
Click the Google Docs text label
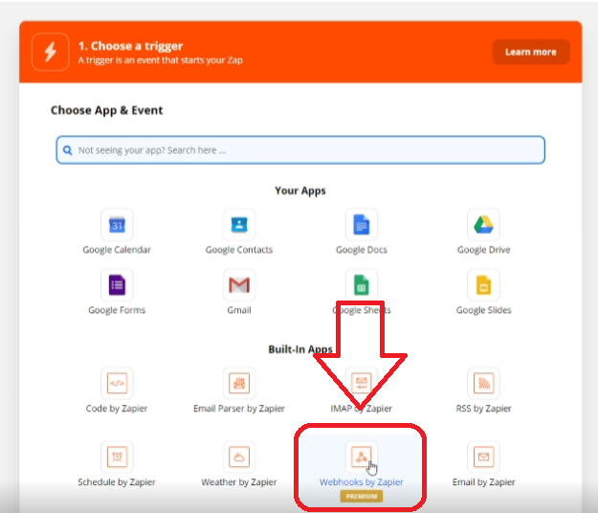pyautogui.click(x=361, y=250)
